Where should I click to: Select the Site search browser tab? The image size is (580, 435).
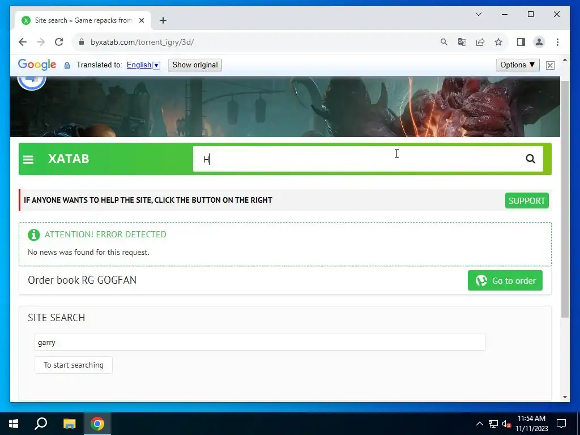pyautogui.click(x=83, y=20)
